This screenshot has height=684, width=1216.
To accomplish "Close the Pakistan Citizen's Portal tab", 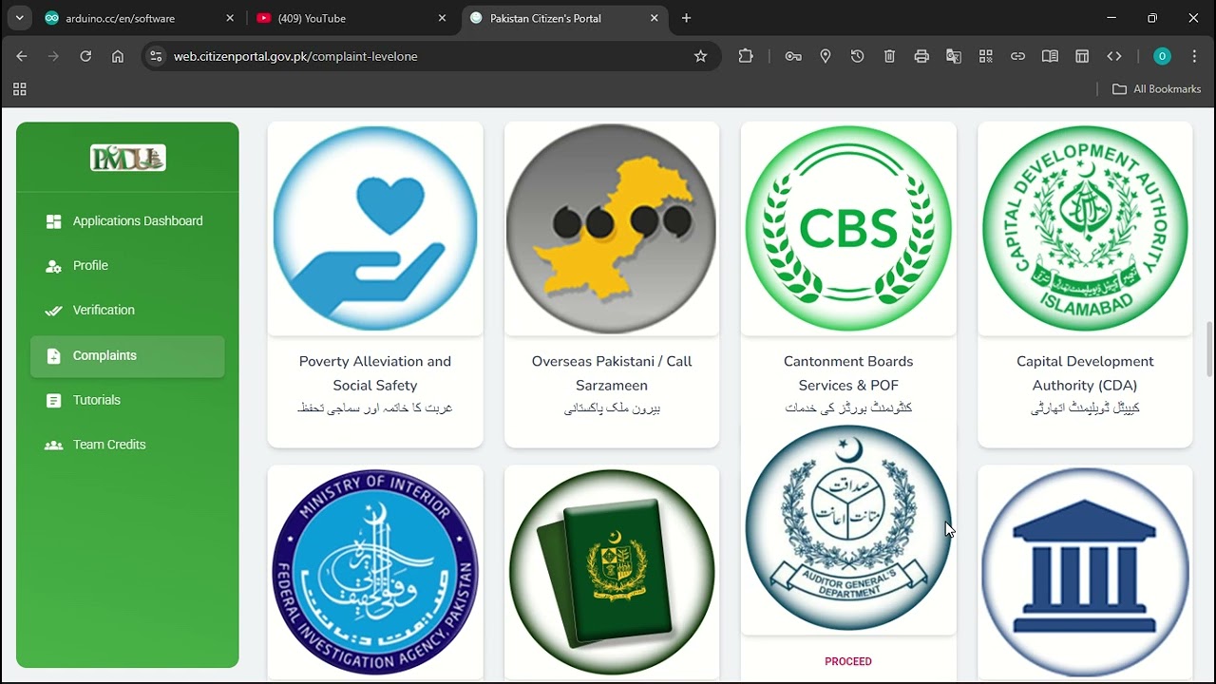I will (655, 18).
